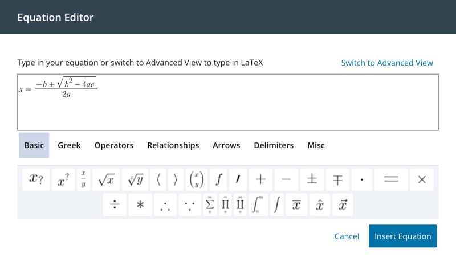The width and height of the screenshot is (456, 266).
Task: Insert the division sign
Action: (x=115, y=205)
